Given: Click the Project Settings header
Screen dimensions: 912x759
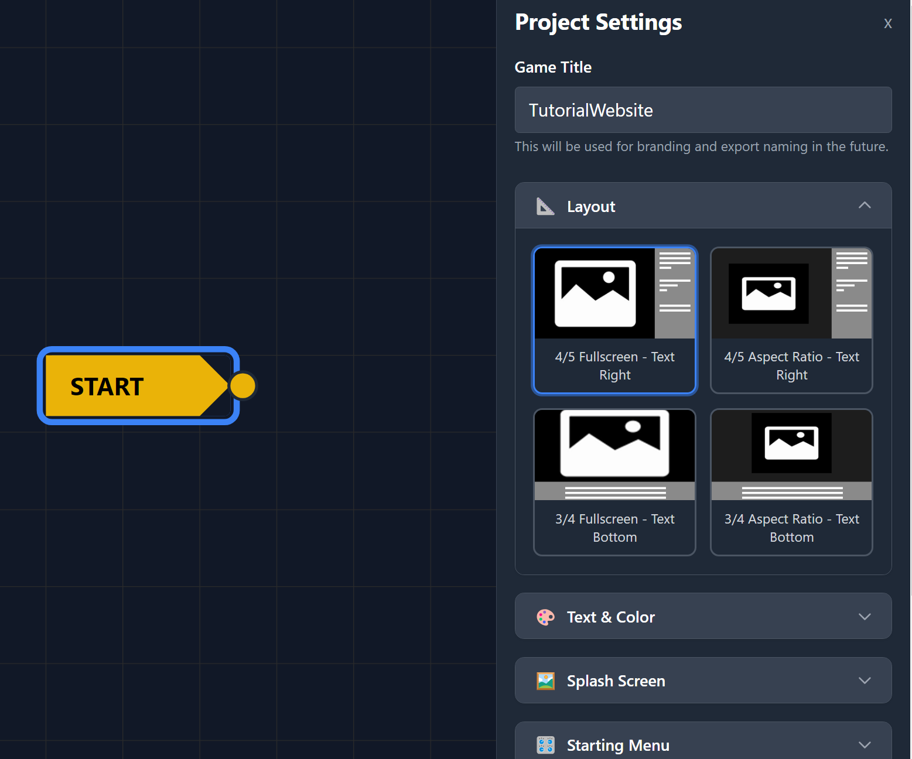Looking at the screenshot, I should (x=598, y=22).
